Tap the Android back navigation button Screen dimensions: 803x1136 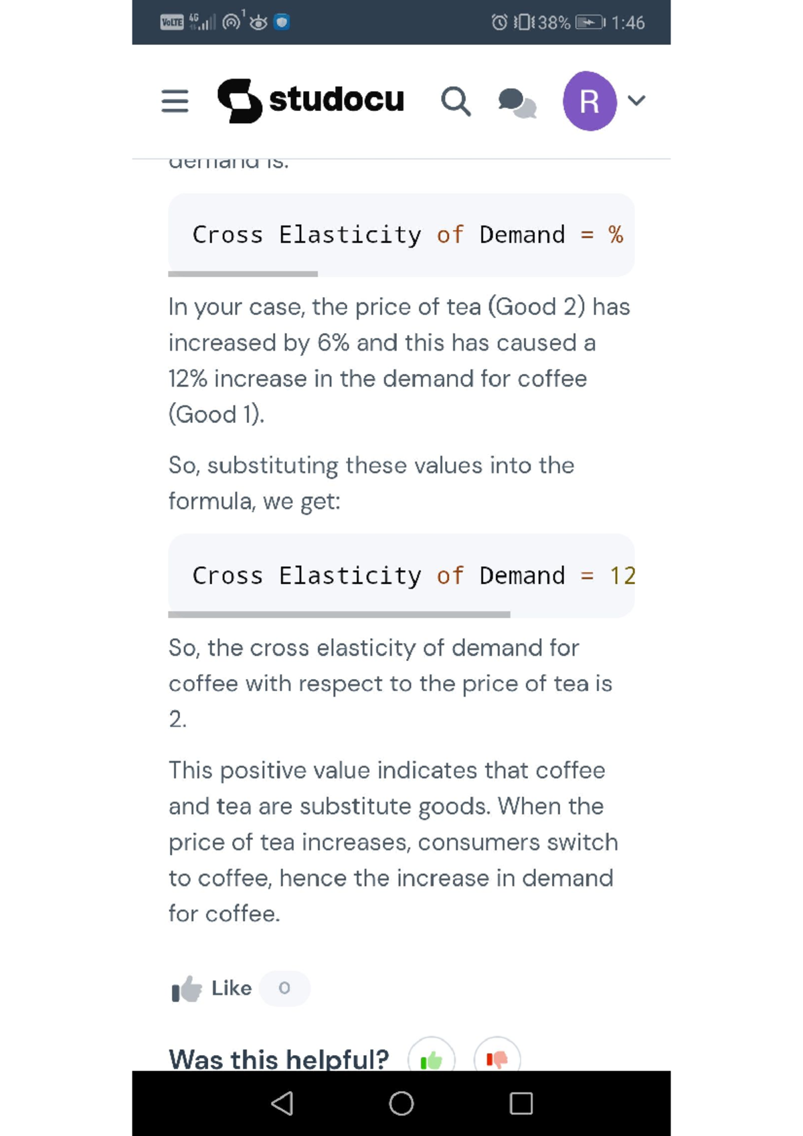[282, 1103]
